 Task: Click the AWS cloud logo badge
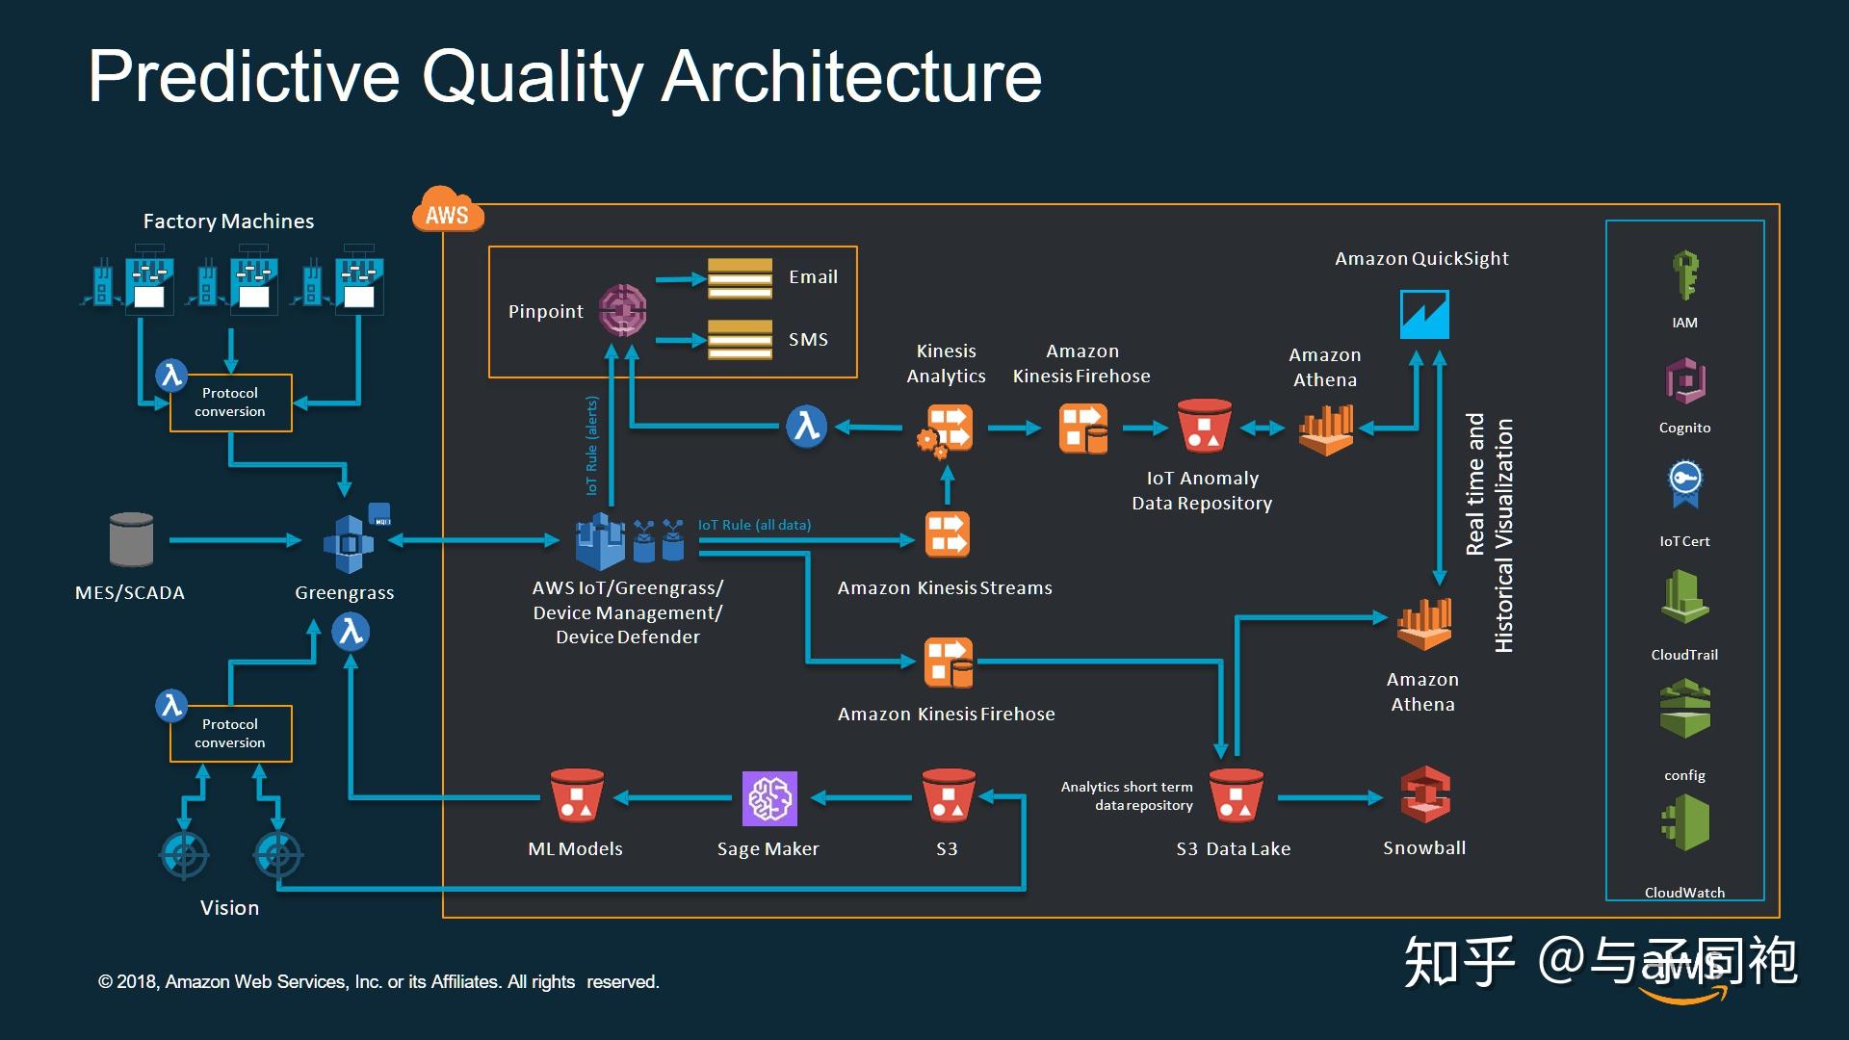(x=448, y=209)
